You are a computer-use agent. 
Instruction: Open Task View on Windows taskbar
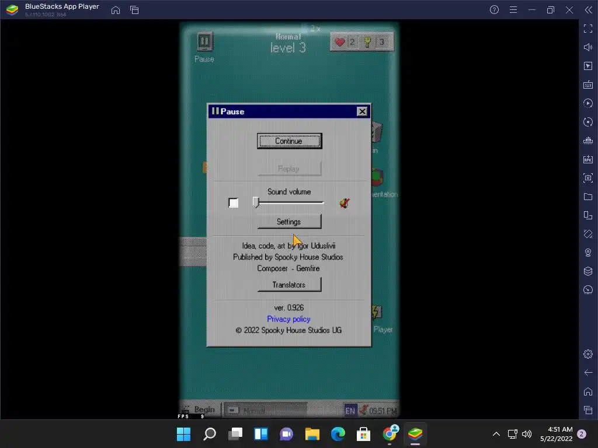coord(235,434)
